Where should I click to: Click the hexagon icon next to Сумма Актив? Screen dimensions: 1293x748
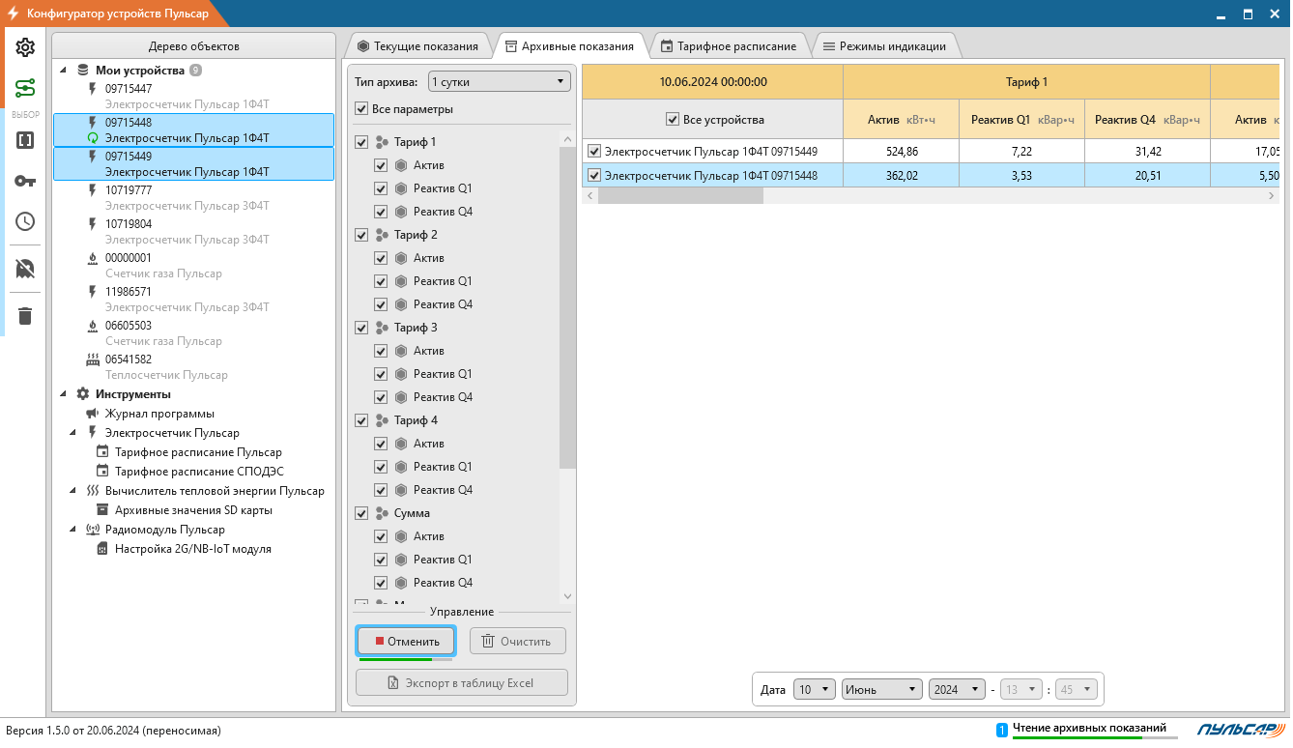pyautogui.click(x=401, y=536)
